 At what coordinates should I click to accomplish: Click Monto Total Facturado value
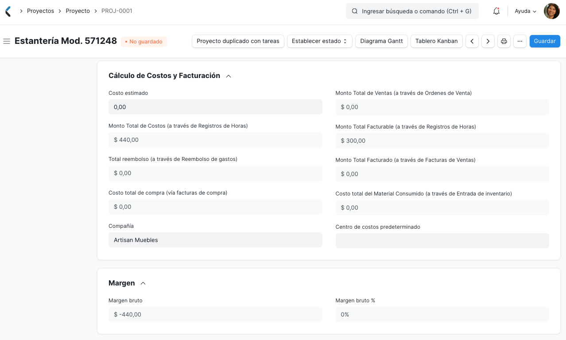442,174
